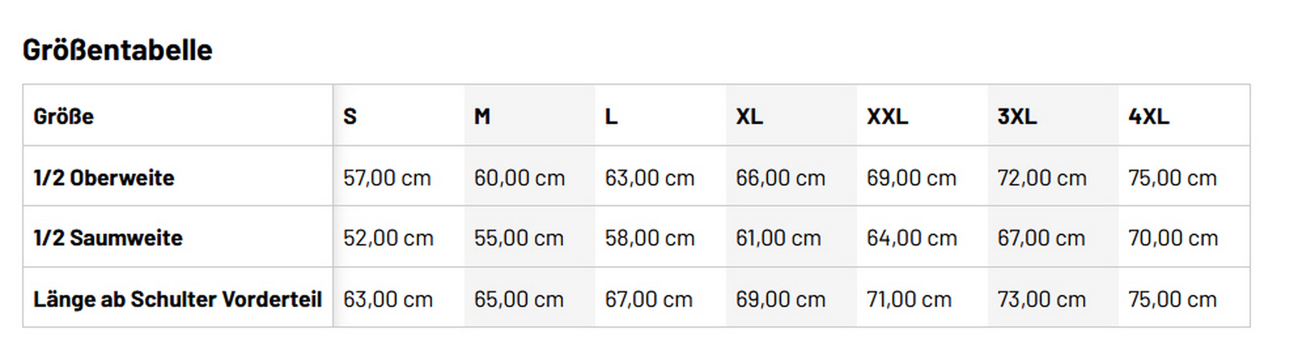
Task: Click the 1/2 Oberweite row label
Action: click(x=104, y=178)
